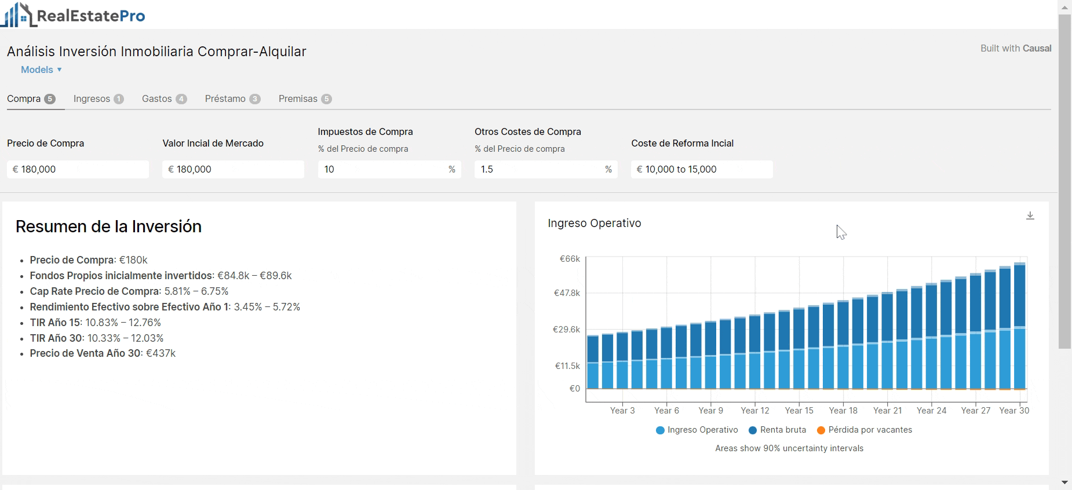
Task: Edit the Otros Costes de Compra field
Action: tap(540, 169)
